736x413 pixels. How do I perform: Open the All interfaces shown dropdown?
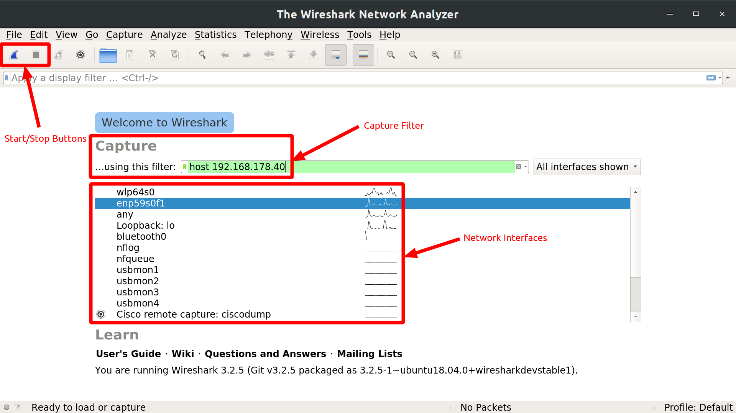[586, 167]
